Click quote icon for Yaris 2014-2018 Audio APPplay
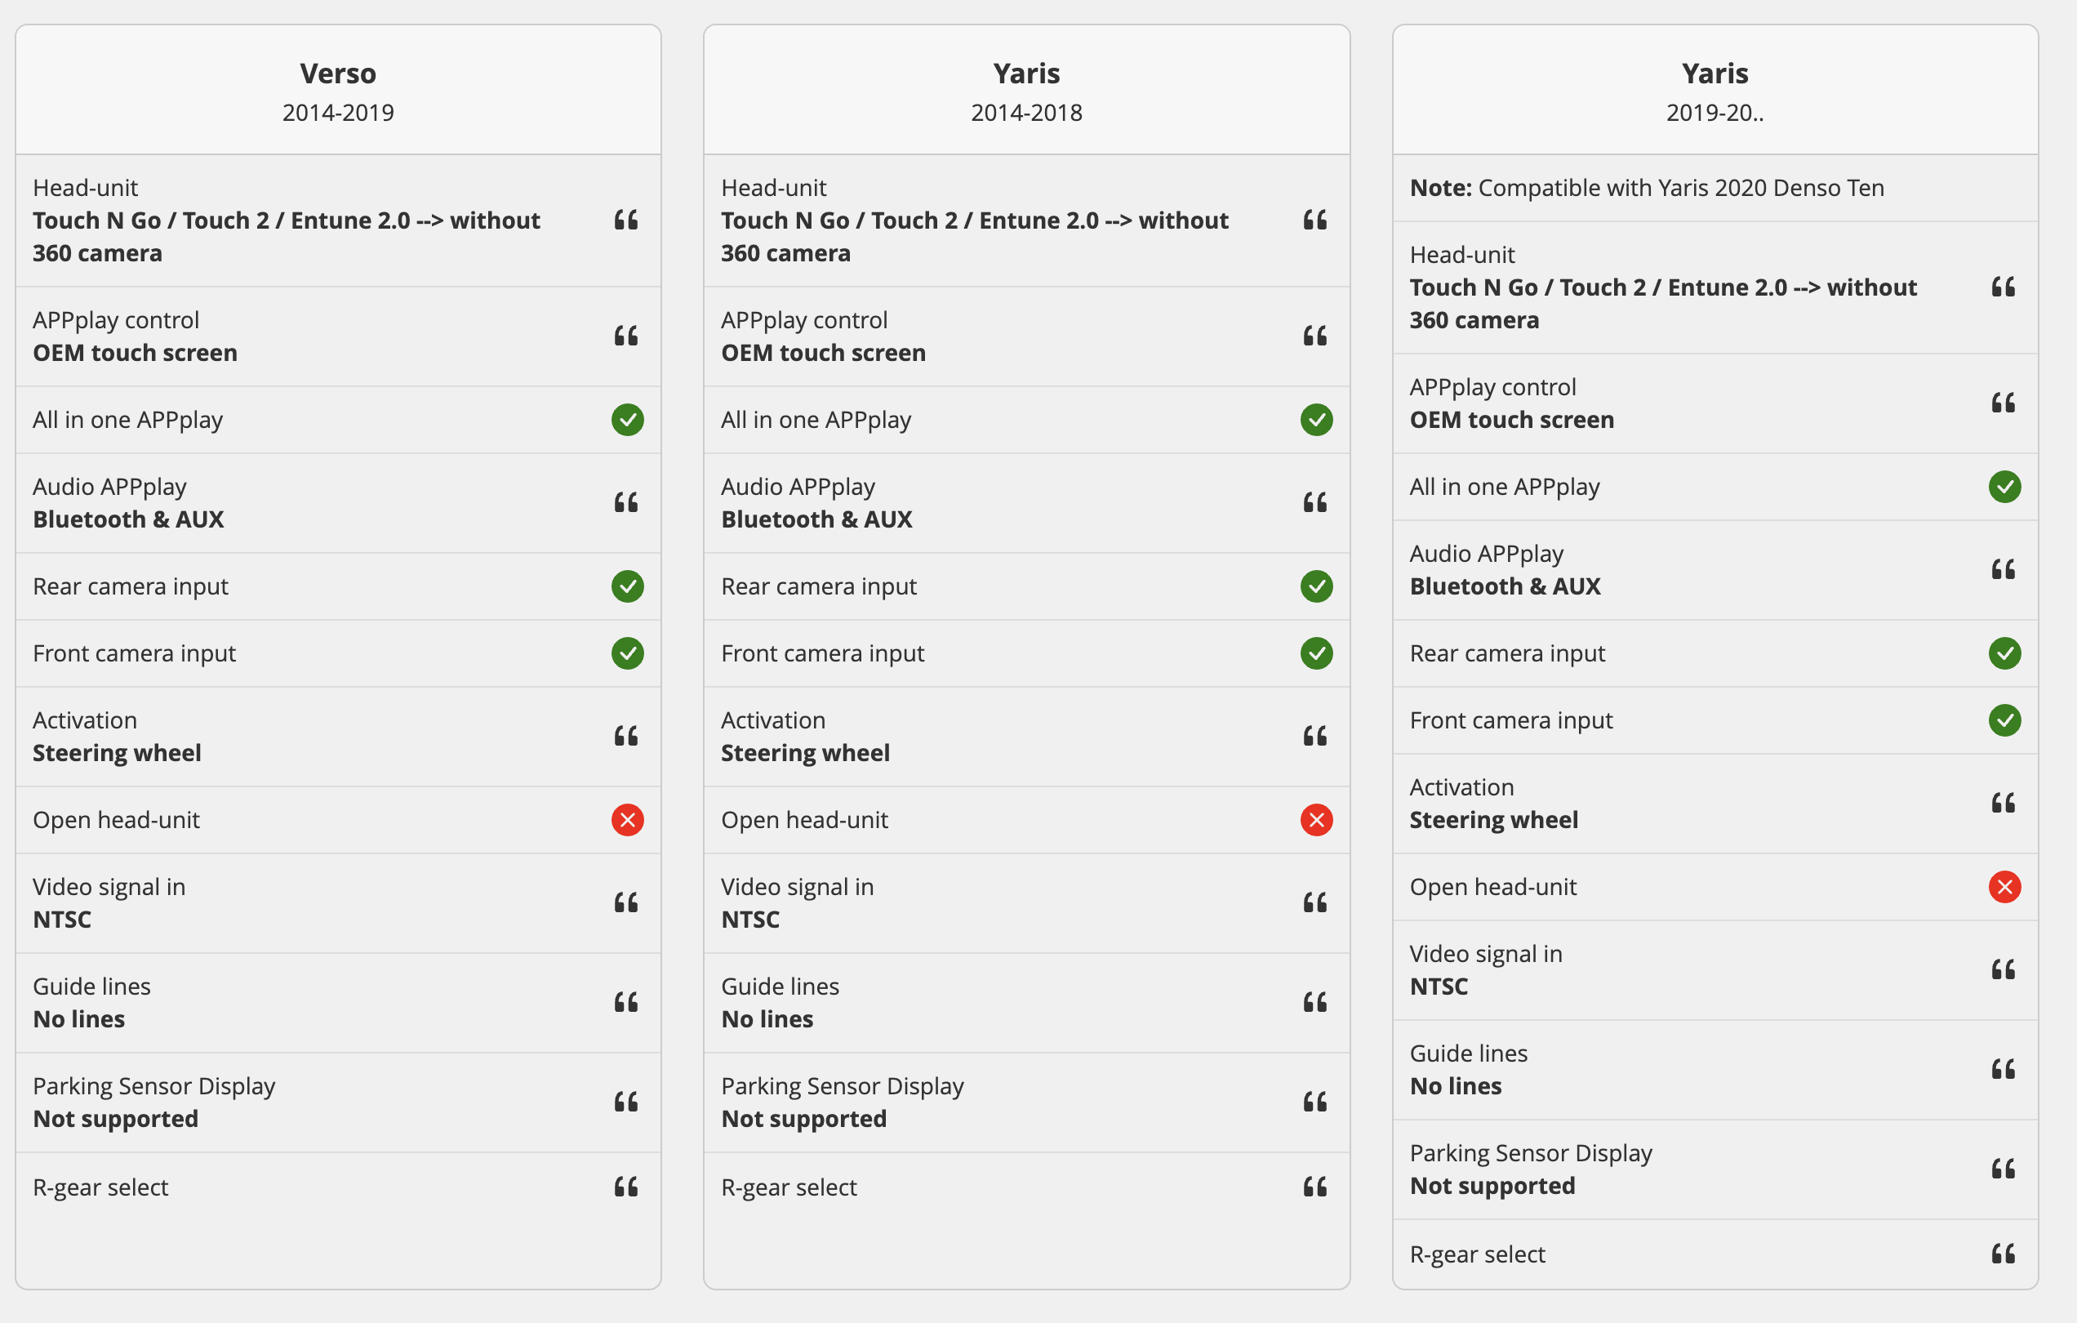The height and width of the screenshot is (1323, 2077). pos(1315,502)
